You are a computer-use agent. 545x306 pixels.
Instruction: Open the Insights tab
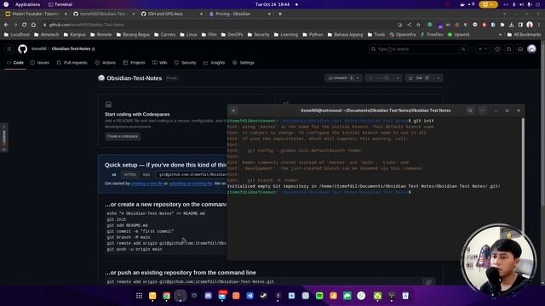click(x=214, y=63)
